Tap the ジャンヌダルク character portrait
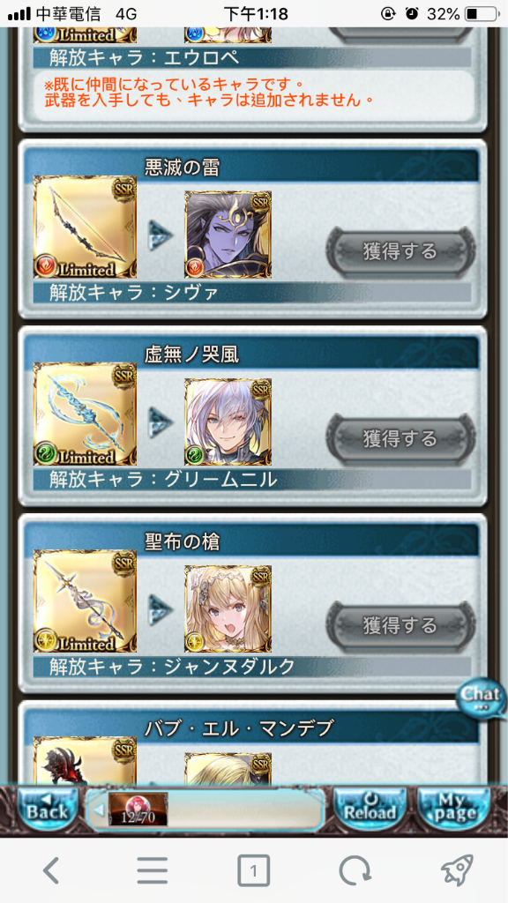This screenshot has height=903, width=508. 228,608
